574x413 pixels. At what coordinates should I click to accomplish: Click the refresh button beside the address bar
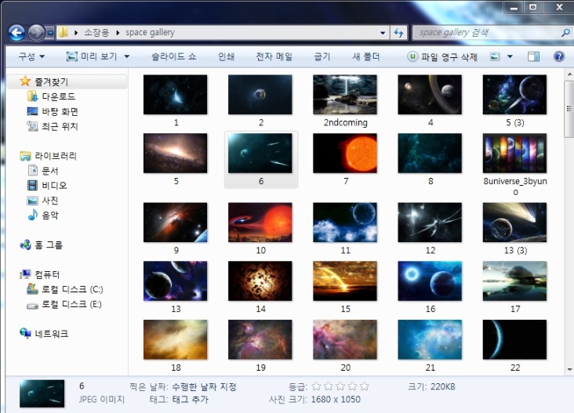pyautogui.click(x=400, y=33)
